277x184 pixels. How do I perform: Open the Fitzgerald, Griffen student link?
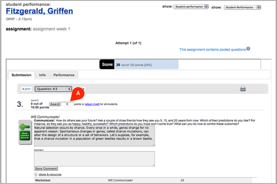[x=39, y=11]
